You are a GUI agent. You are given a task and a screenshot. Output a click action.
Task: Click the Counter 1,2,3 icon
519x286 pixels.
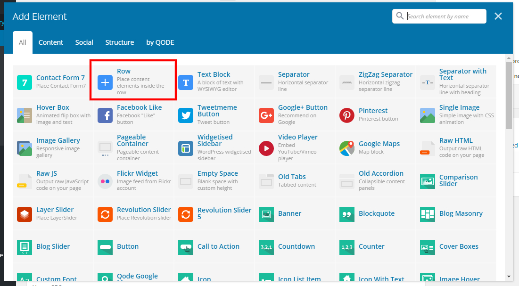point(347,247)
